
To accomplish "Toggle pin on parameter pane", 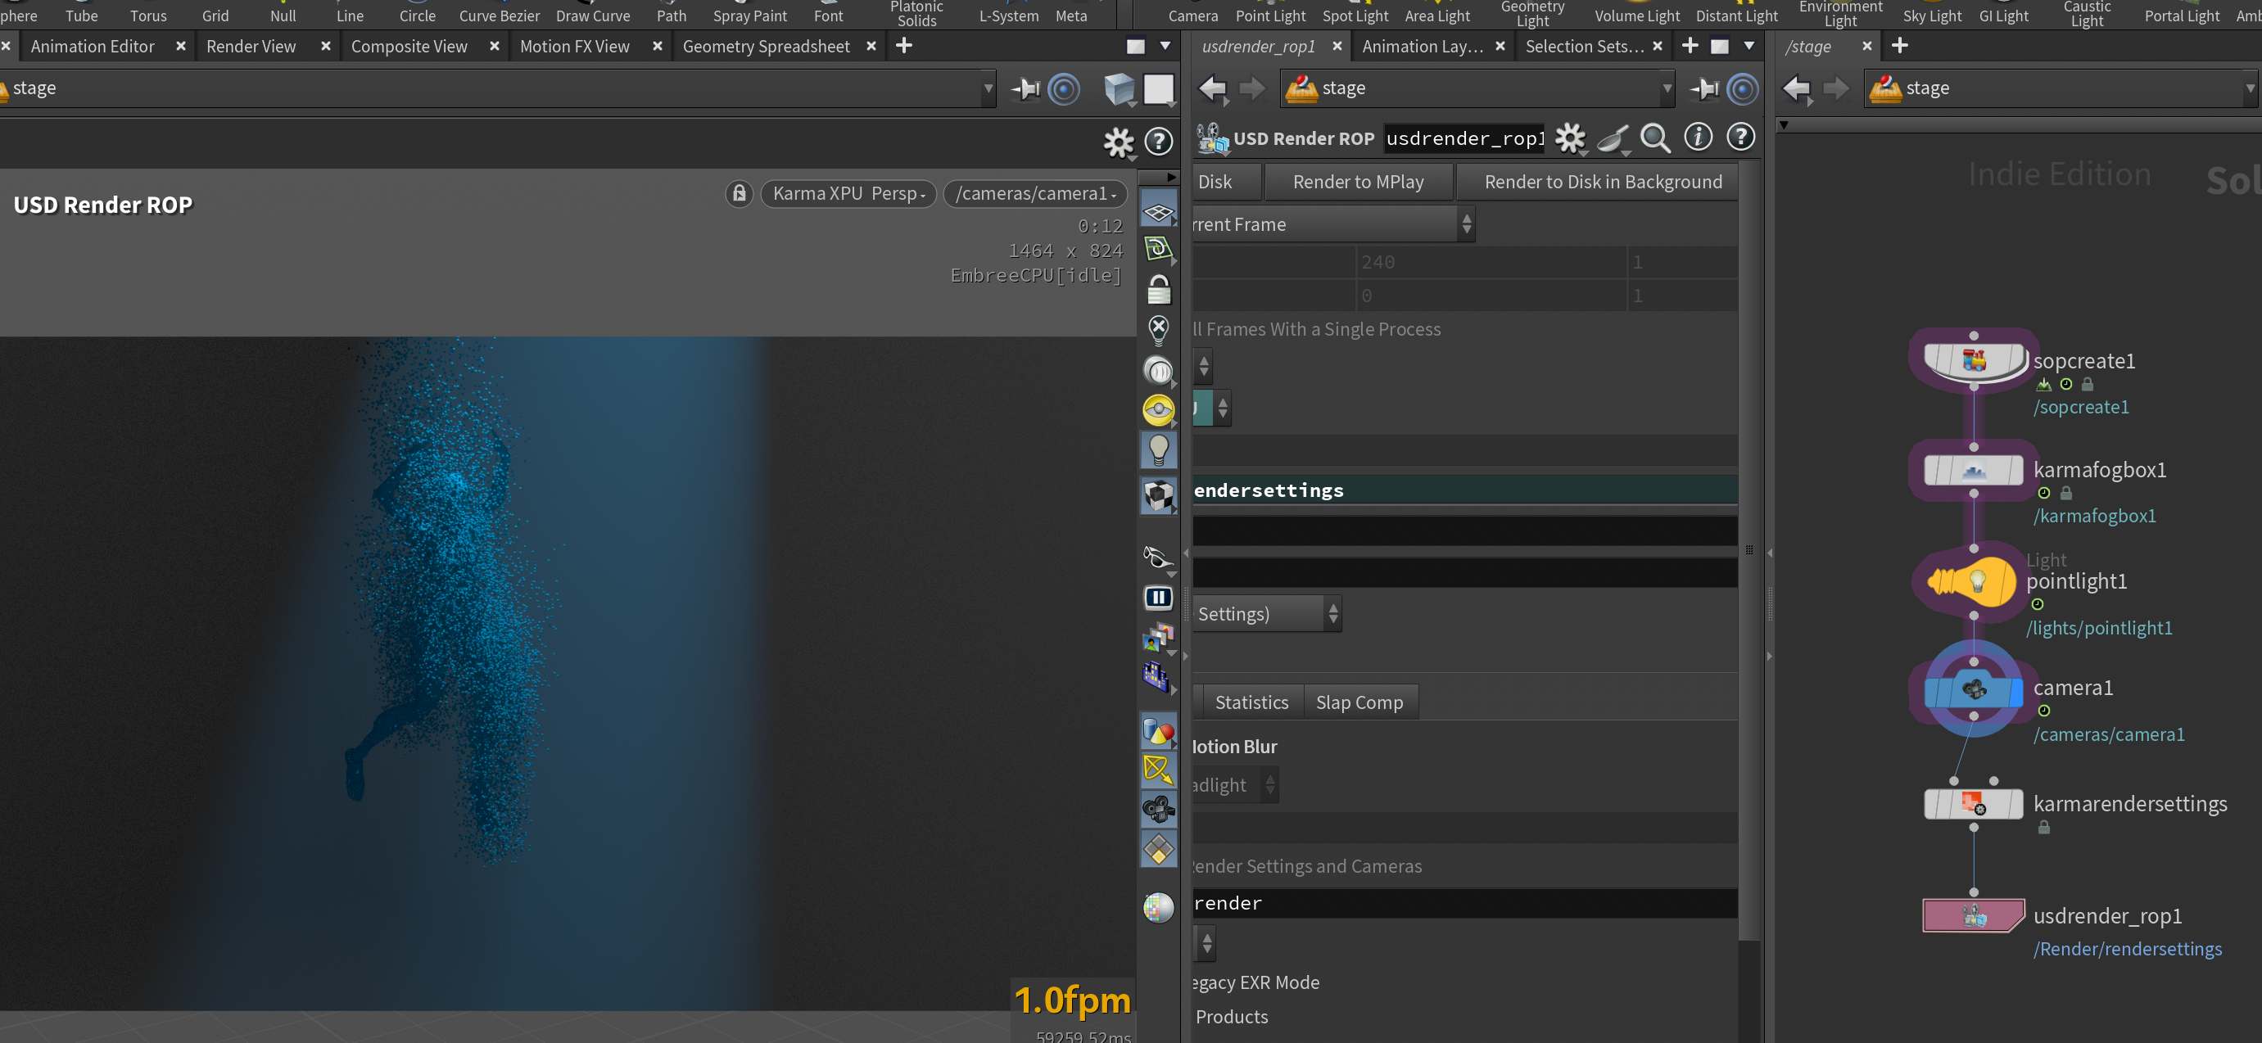I will pos(1703,88).
